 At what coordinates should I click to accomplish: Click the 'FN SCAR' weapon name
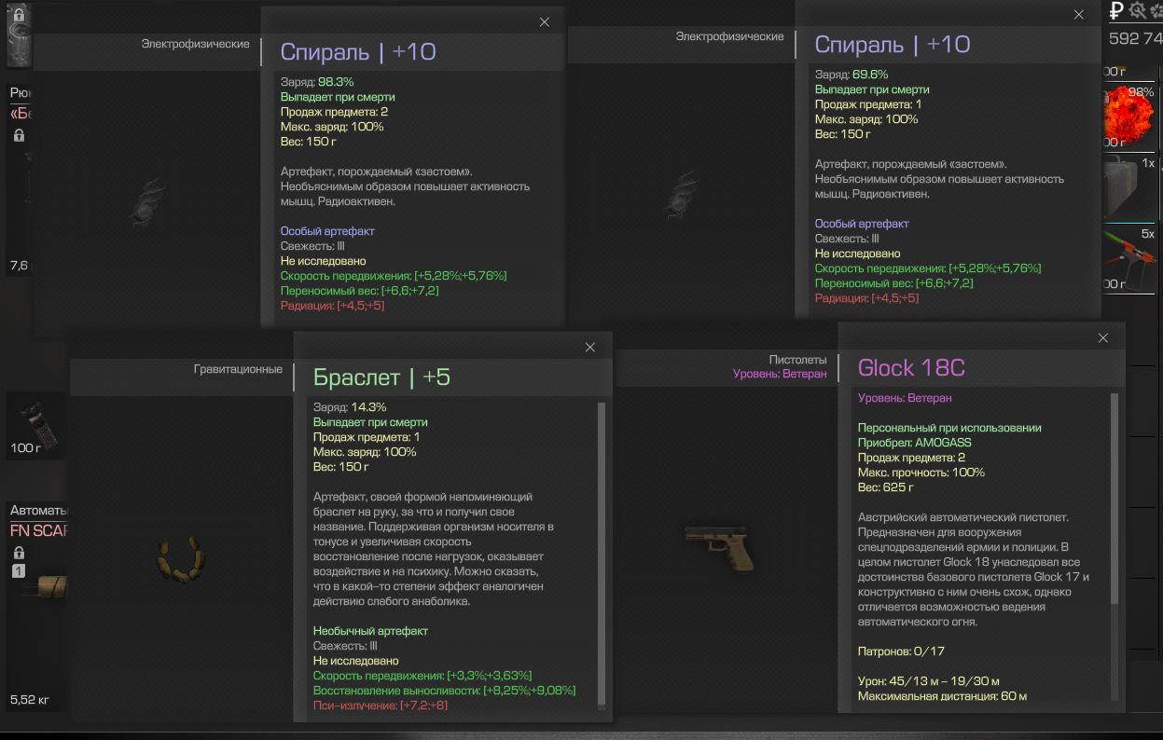(x=39, y=531)
